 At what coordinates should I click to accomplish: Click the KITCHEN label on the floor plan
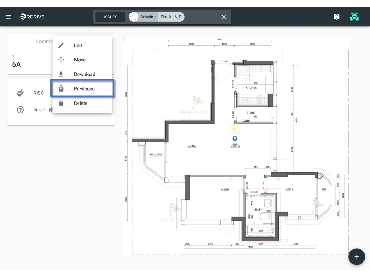coord(251,88)
